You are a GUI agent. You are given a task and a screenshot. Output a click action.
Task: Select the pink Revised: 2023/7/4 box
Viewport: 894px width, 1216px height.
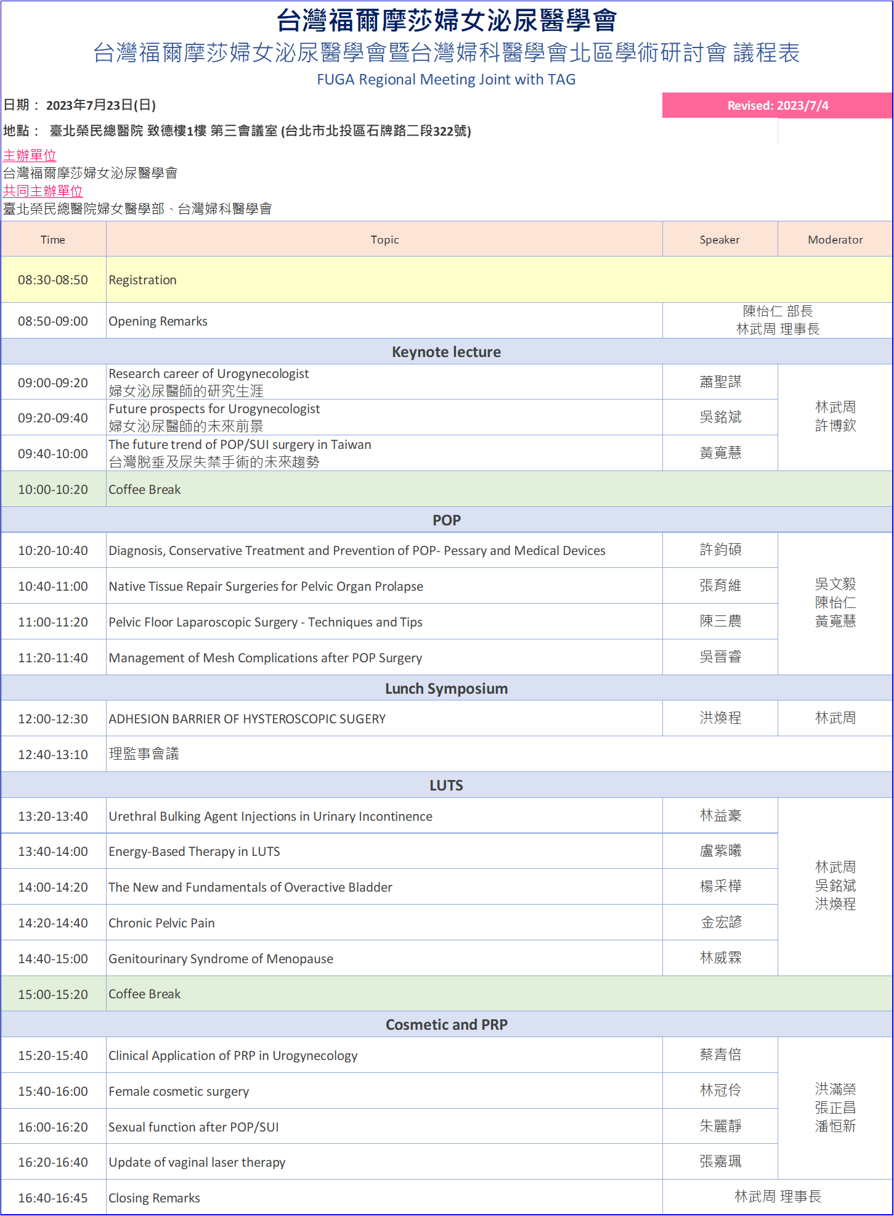click(777, 105)
